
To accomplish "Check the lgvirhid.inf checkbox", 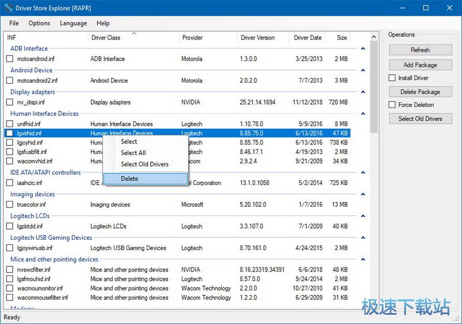I will click(10, 133).
